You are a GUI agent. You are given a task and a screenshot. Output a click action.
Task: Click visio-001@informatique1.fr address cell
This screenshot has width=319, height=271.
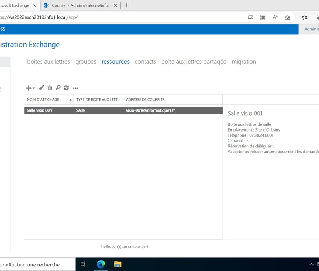(150, 110)
